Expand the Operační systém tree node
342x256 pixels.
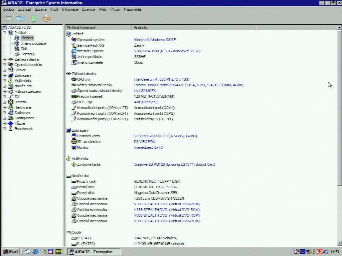point(4,65)
